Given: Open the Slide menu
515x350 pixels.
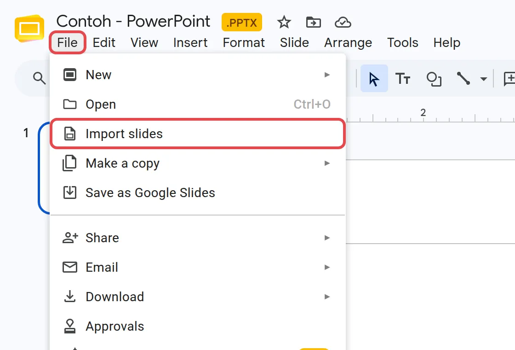Looking at the screenshot, I should coord(294,42).
